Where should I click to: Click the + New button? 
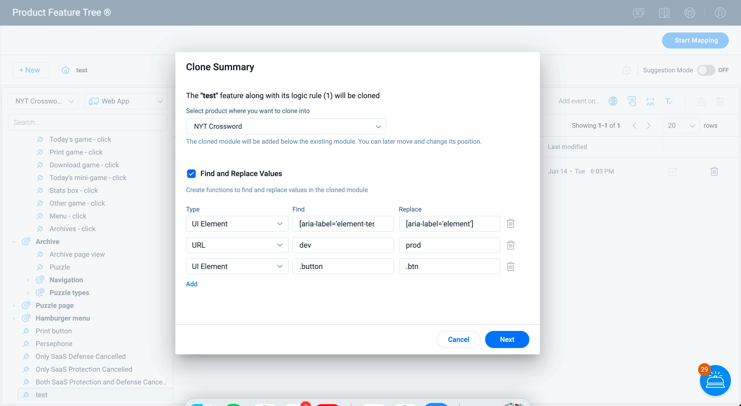point(30,70)
